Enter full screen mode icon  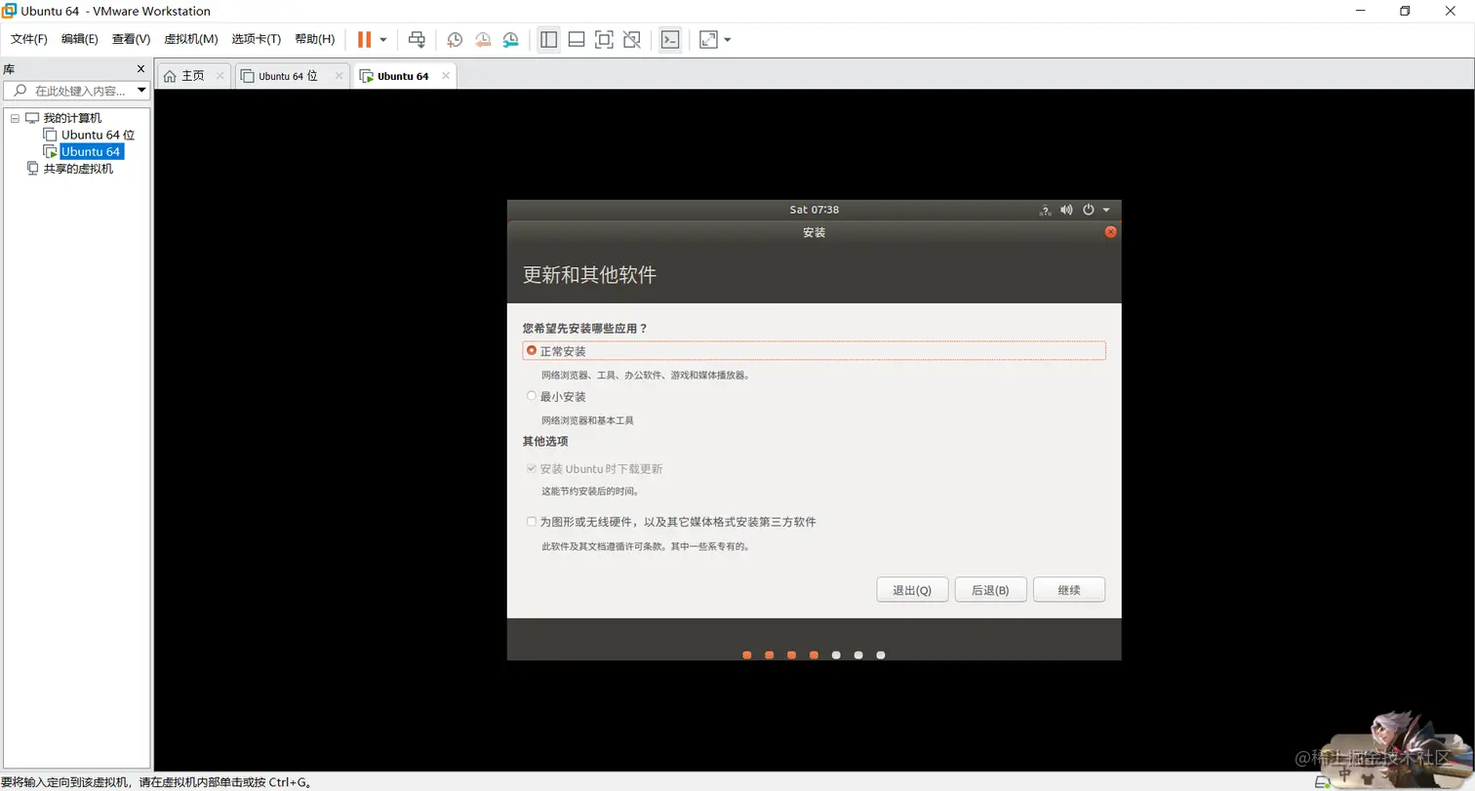click(604, 40)
